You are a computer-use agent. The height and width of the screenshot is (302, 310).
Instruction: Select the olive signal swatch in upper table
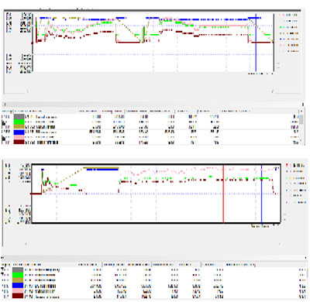(x=19, y=127)
